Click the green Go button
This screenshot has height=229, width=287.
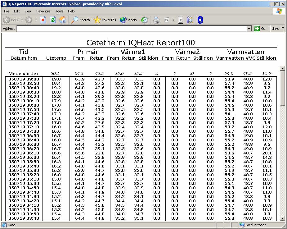pyautogui.click(x=260, y=29)
